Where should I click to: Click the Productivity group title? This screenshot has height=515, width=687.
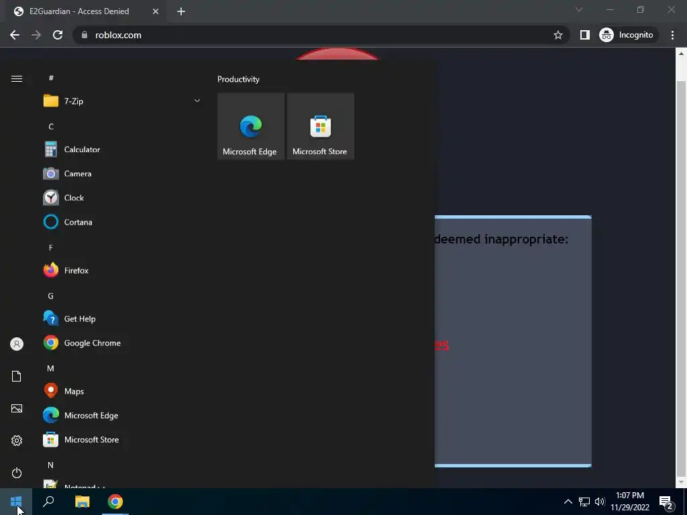pos(238,79)
